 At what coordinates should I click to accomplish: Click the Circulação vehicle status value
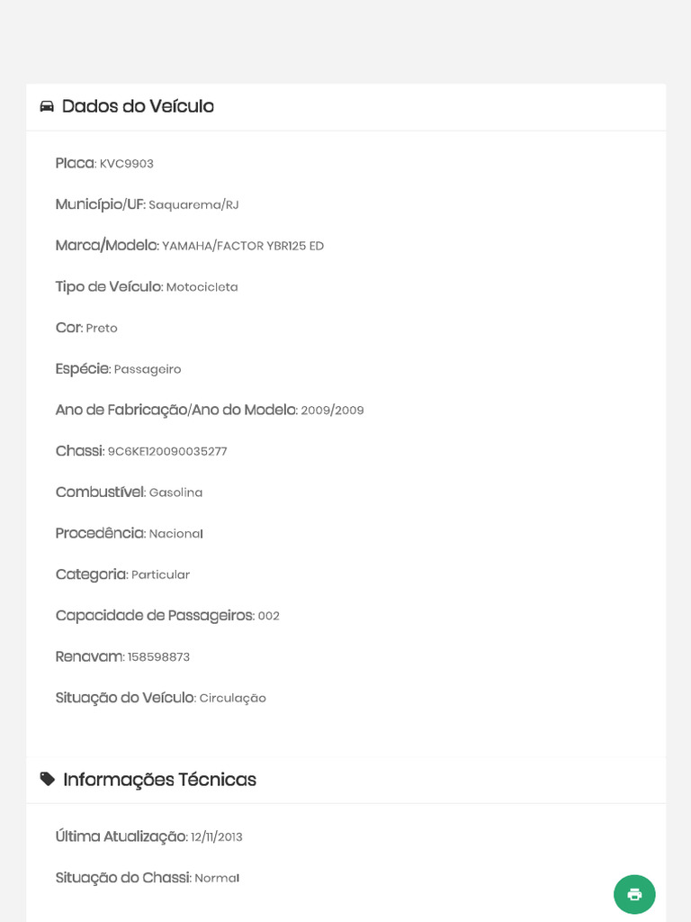tap(232, 699)
